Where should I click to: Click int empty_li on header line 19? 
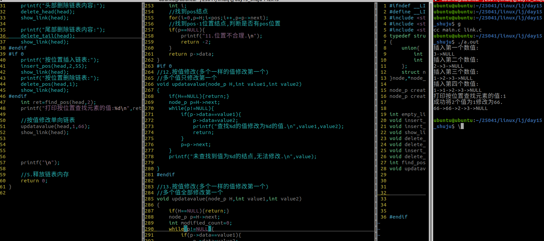pyautogui.click(x=407, y=114)
